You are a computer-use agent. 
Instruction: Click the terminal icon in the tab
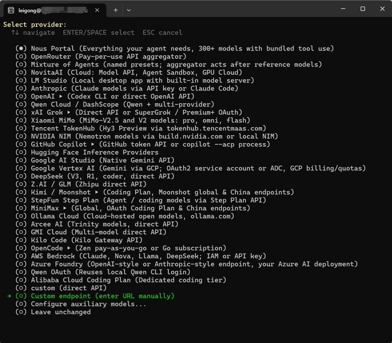tap(11, 10)
